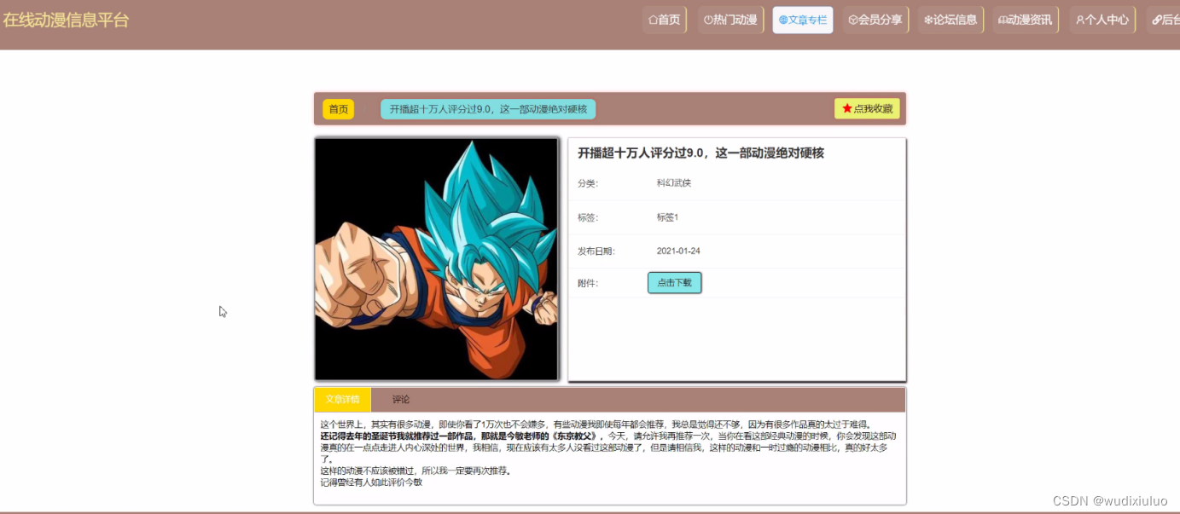Click the bold sentence mentioning《东京教父》
The width and height of the screenshot is (1180, 514).
(x=462, y=436)
